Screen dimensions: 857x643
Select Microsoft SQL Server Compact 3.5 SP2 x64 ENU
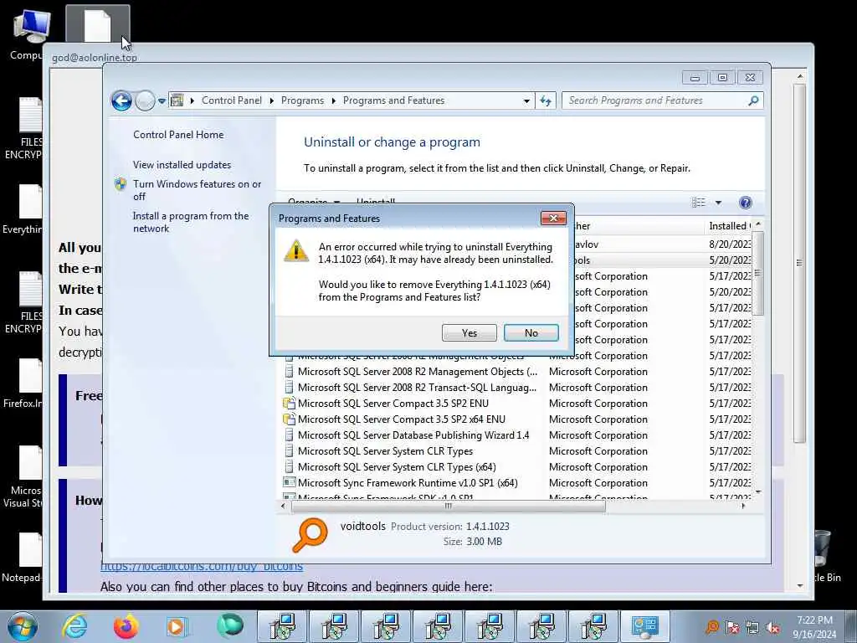[401, 419]
